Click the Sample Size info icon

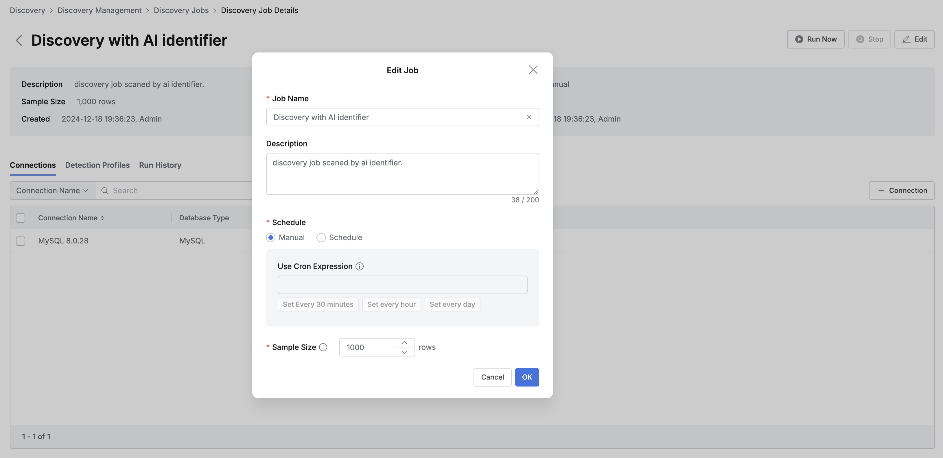[x=323, y=347]
